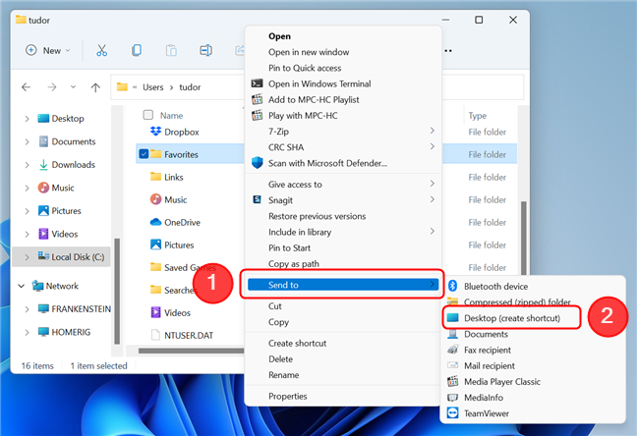Image resolution: width=637 pixels, height=436 pixels.
Task: Toggle the select-all checkbox beside Name
Action: 148,115
